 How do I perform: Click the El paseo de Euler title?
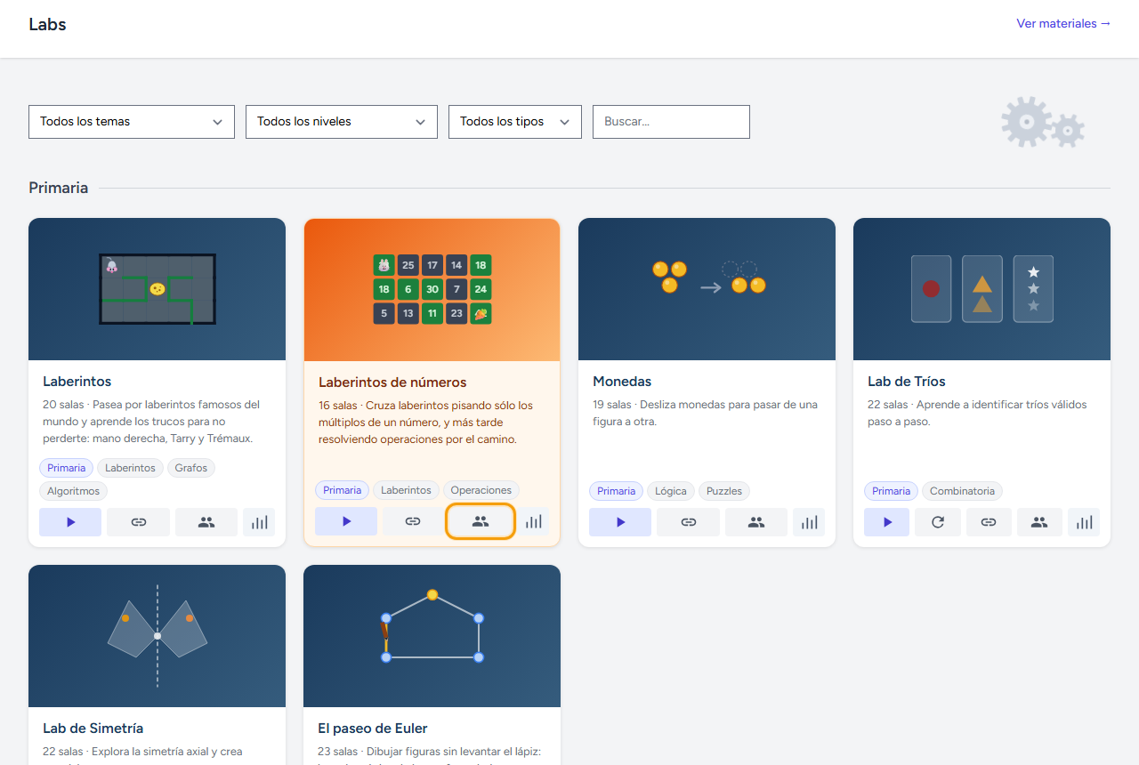click(x=373, y=729)
